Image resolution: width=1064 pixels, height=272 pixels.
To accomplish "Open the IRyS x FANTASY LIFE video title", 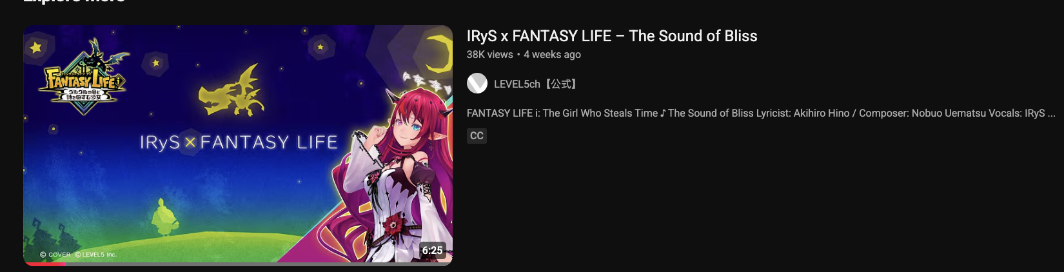I will click(612, 36).
